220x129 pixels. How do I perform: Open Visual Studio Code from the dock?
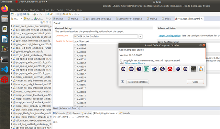pyautogui.click(x=4, y=69)
